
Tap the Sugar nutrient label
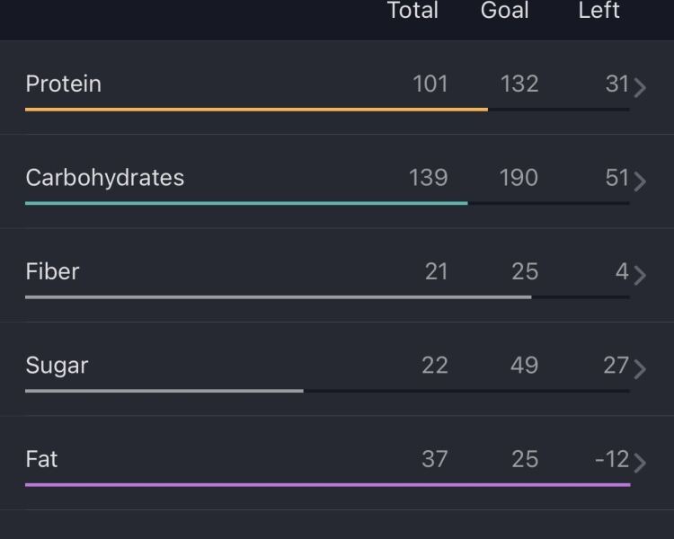57,366
